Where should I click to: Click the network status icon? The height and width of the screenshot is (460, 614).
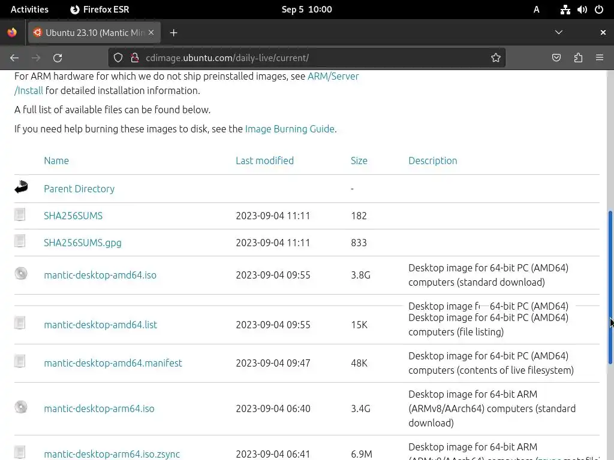(565, 10)
